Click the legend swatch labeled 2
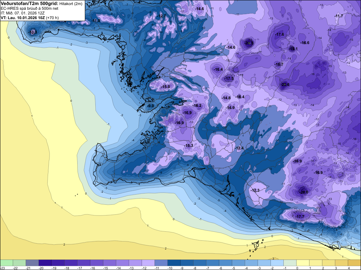Viewport: 361px width, 270px height. point(329,263)
